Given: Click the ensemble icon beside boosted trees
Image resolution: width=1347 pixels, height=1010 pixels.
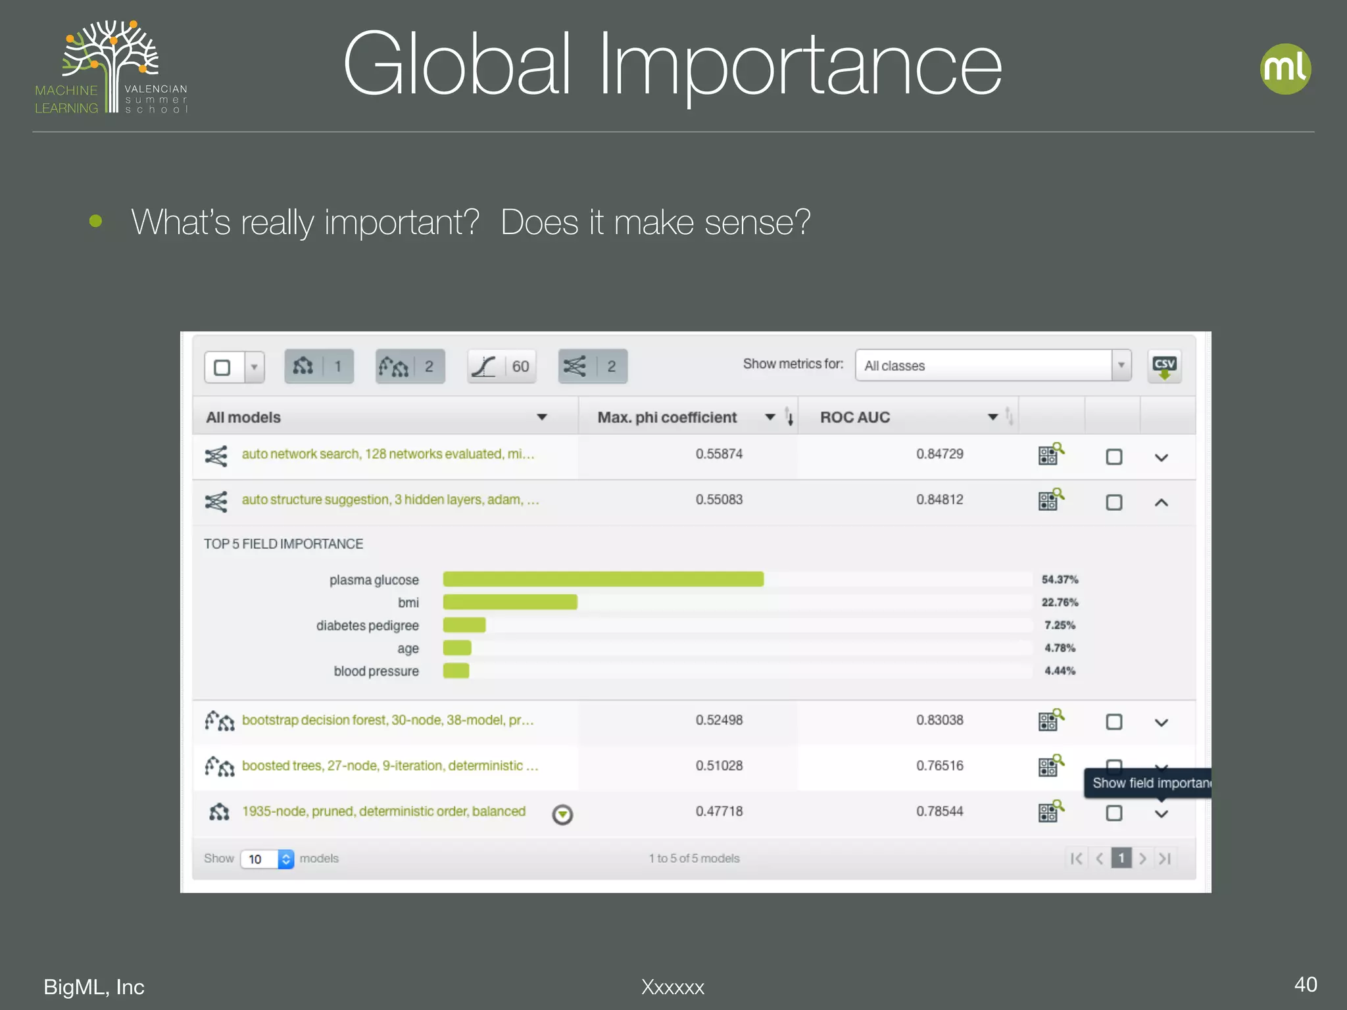Looking at the screenshot, I should (219, 766).
